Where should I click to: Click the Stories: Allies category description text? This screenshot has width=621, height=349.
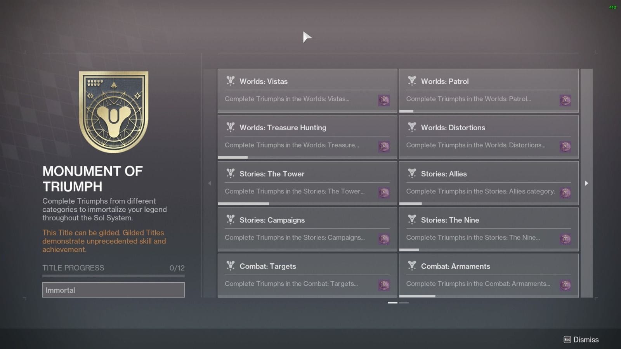480,191
